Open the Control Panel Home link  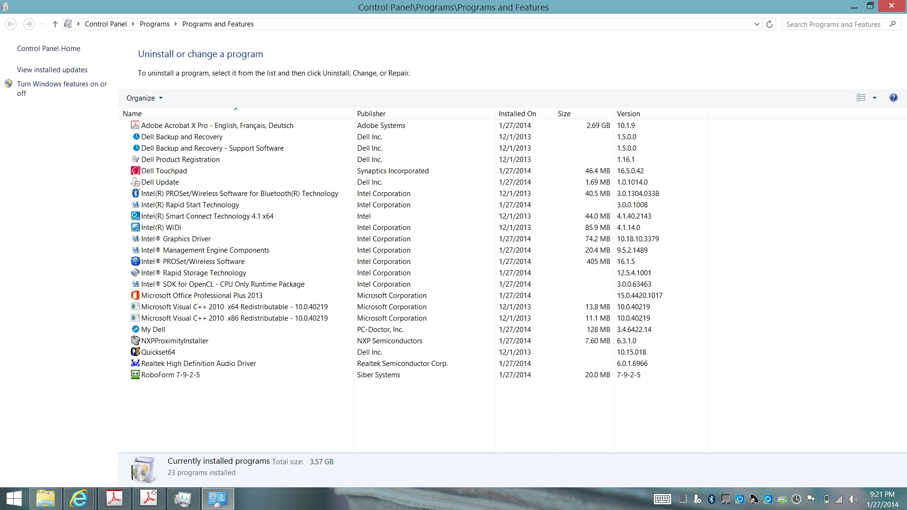49,48
